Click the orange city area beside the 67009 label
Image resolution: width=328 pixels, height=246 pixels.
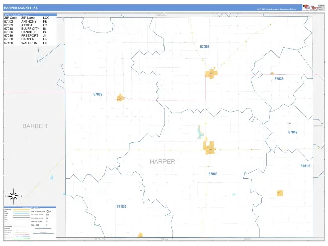coord(120,98)
